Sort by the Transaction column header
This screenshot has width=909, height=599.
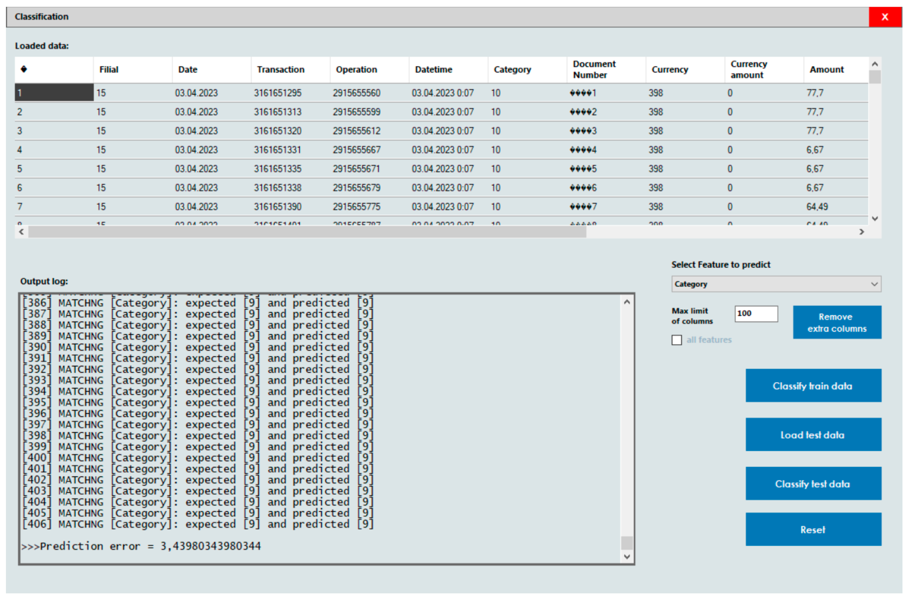point(281,69)
